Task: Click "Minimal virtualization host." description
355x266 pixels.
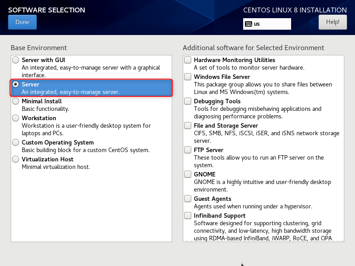Action: 56,167
